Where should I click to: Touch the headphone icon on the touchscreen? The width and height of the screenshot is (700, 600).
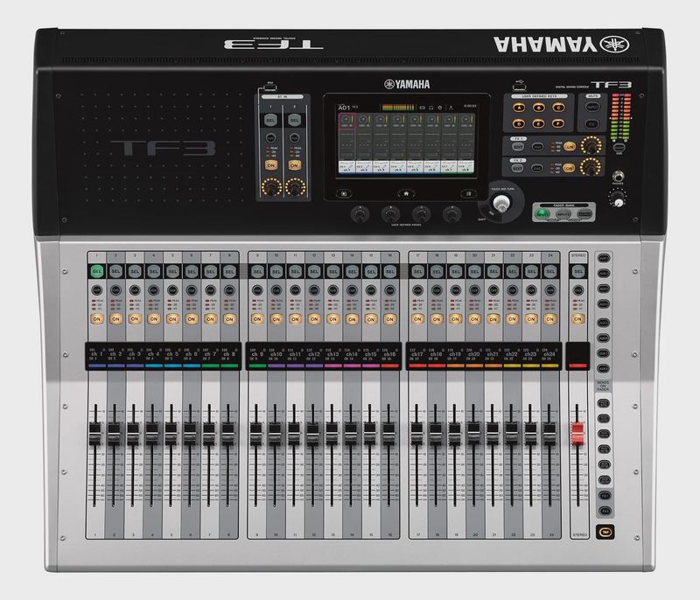[431, 108]
